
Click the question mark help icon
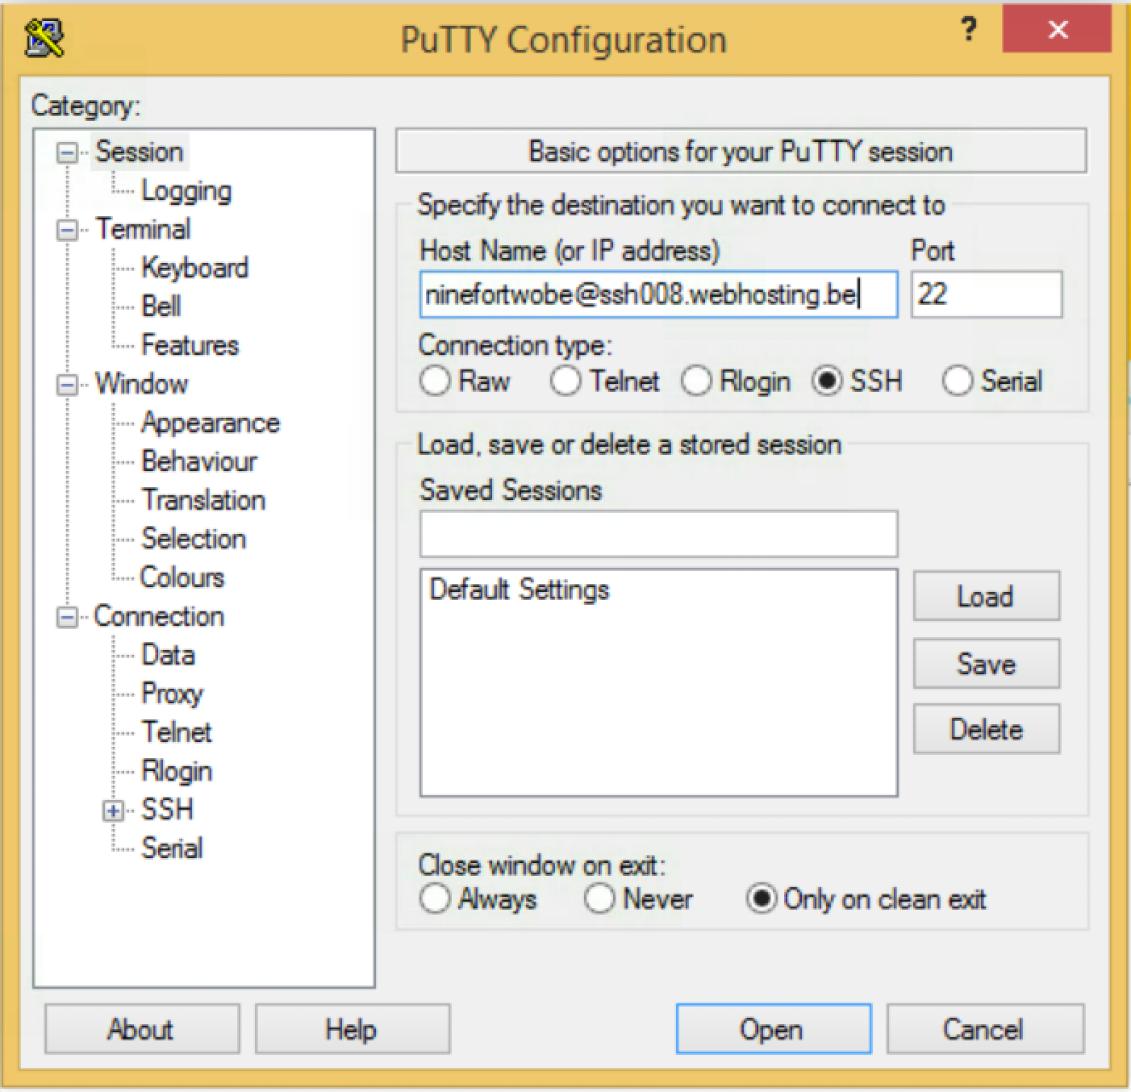[x=968, y=31]
